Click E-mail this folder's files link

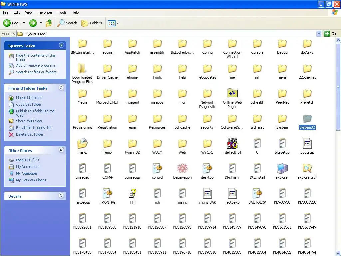coord(34,128)
